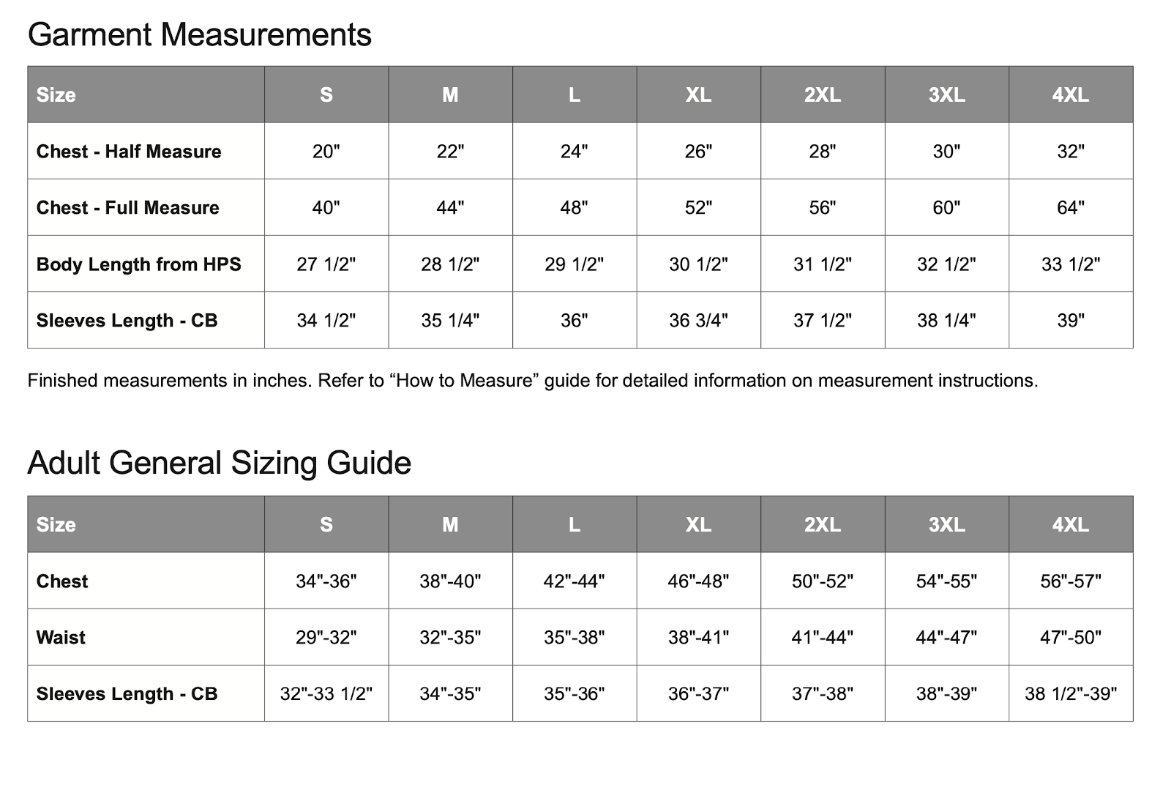Click the 2XL column header in Garment Measurements

point(823,94)
